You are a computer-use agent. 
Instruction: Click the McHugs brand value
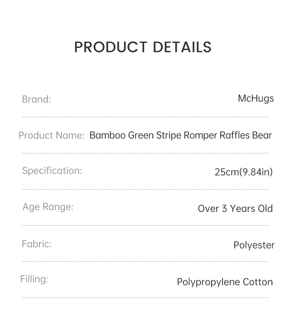pyautogui.click(x=256, y=99)
